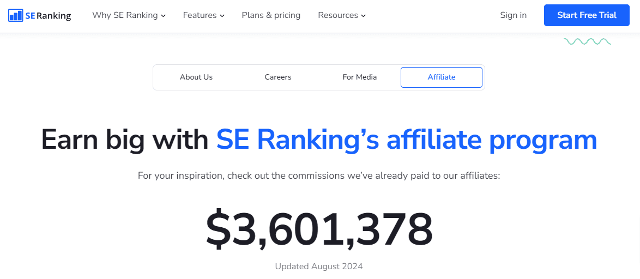Click the Updated August 2024 text
The image size is (640, 279).
pyautogui.click(x=319, y=267)
